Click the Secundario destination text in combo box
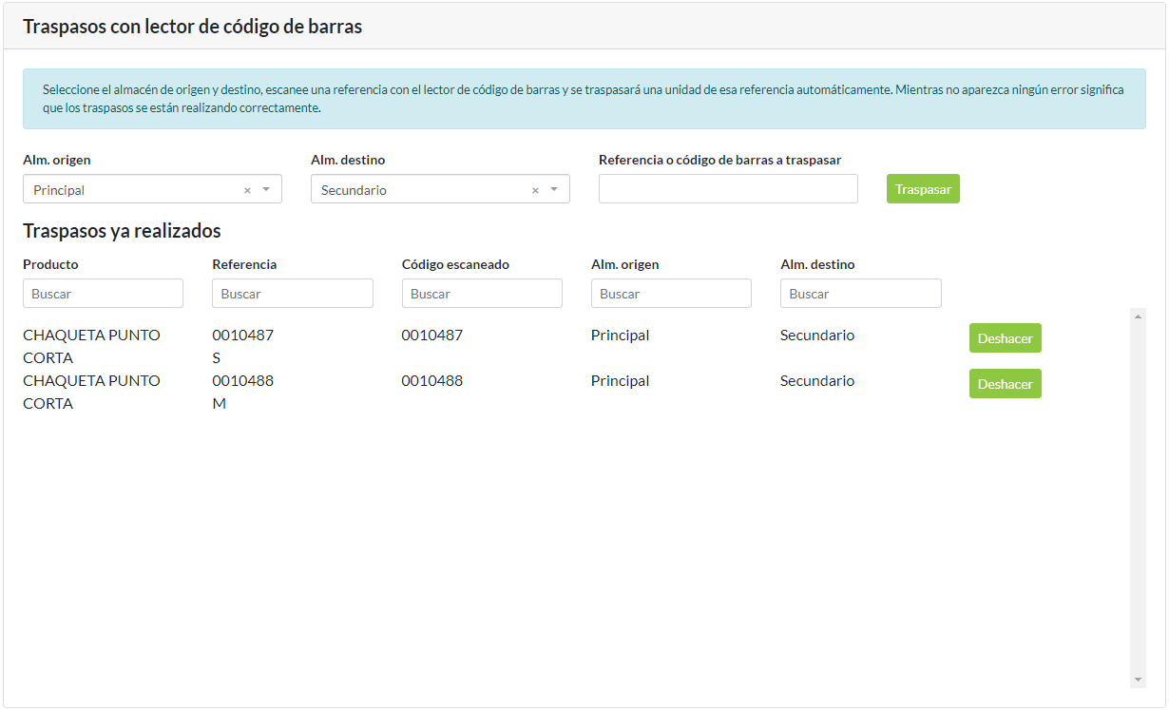The width and height of the screenshot is (1169, 710). [x=355, y=190]
